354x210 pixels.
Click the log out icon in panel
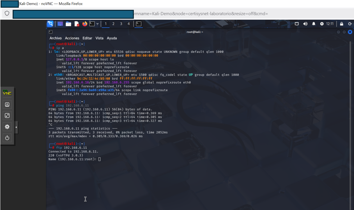tap(350, 24)
